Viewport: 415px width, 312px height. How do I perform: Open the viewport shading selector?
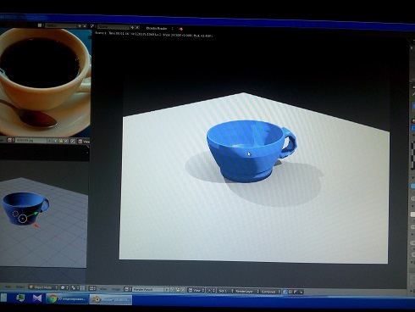click(64, 287)
